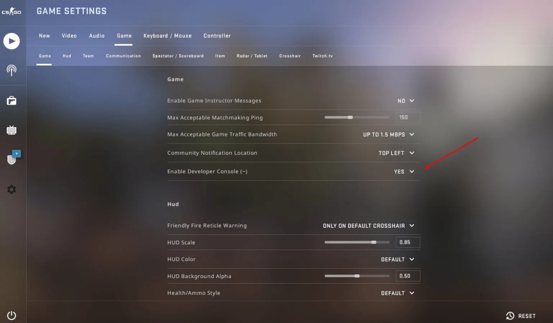Toggle Enable Developer Console YES dropdown
Image resolution: width=553 pixels, height=323 pixels.
(404, 172)
